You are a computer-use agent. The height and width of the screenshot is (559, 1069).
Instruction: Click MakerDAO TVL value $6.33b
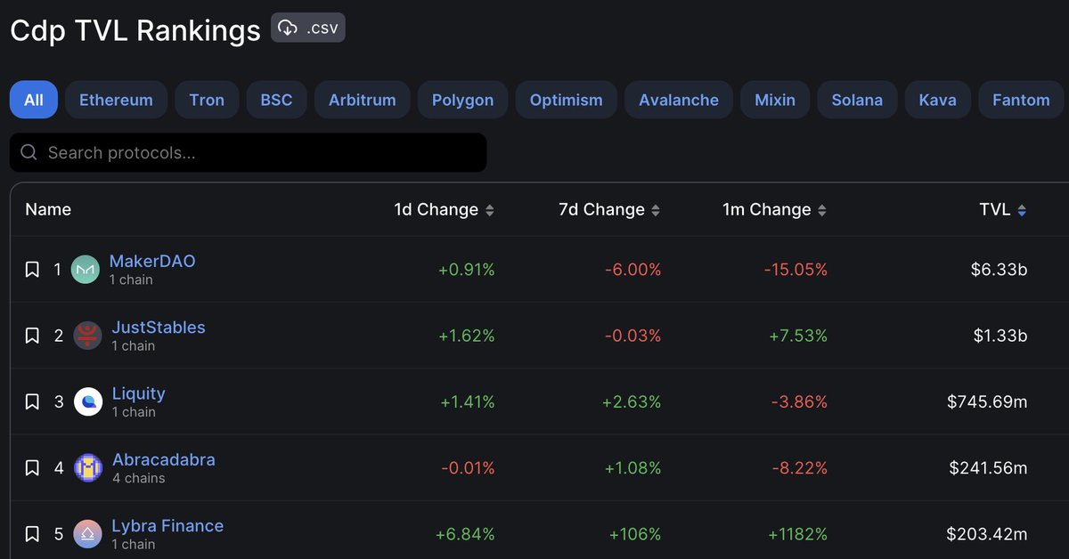1000,270
